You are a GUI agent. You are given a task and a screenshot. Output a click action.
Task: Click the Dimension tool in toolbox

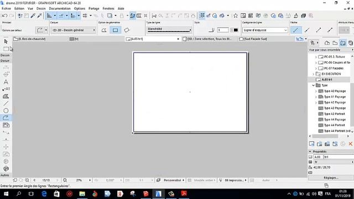6,67
